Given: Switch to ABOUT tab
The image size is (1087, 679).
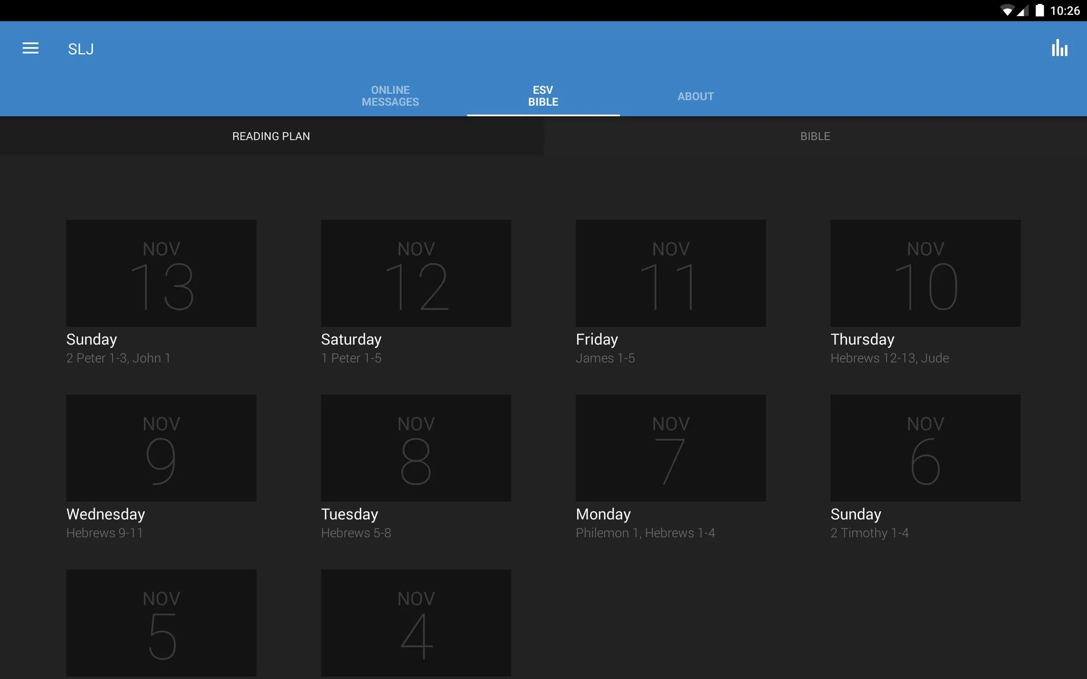Looking at the screenshot, I should click(x=695, y=95).
